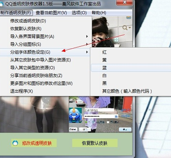
Task: Open the 选项(O) menu
Action: tap(79, 13)
